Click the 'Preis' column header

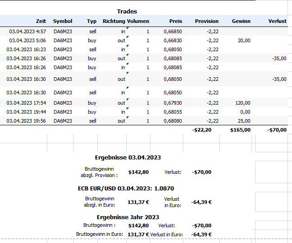[x=176, y=21]
